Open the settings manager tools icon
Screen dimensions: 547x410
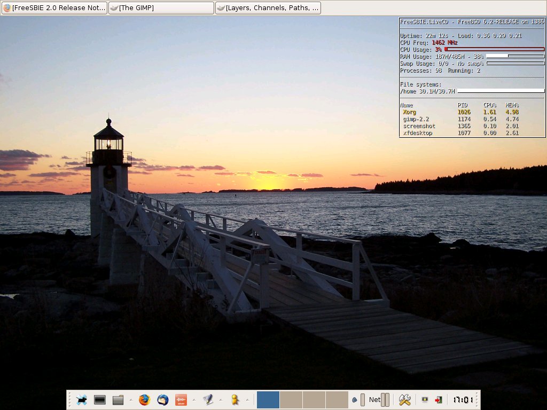pos(404,399)
